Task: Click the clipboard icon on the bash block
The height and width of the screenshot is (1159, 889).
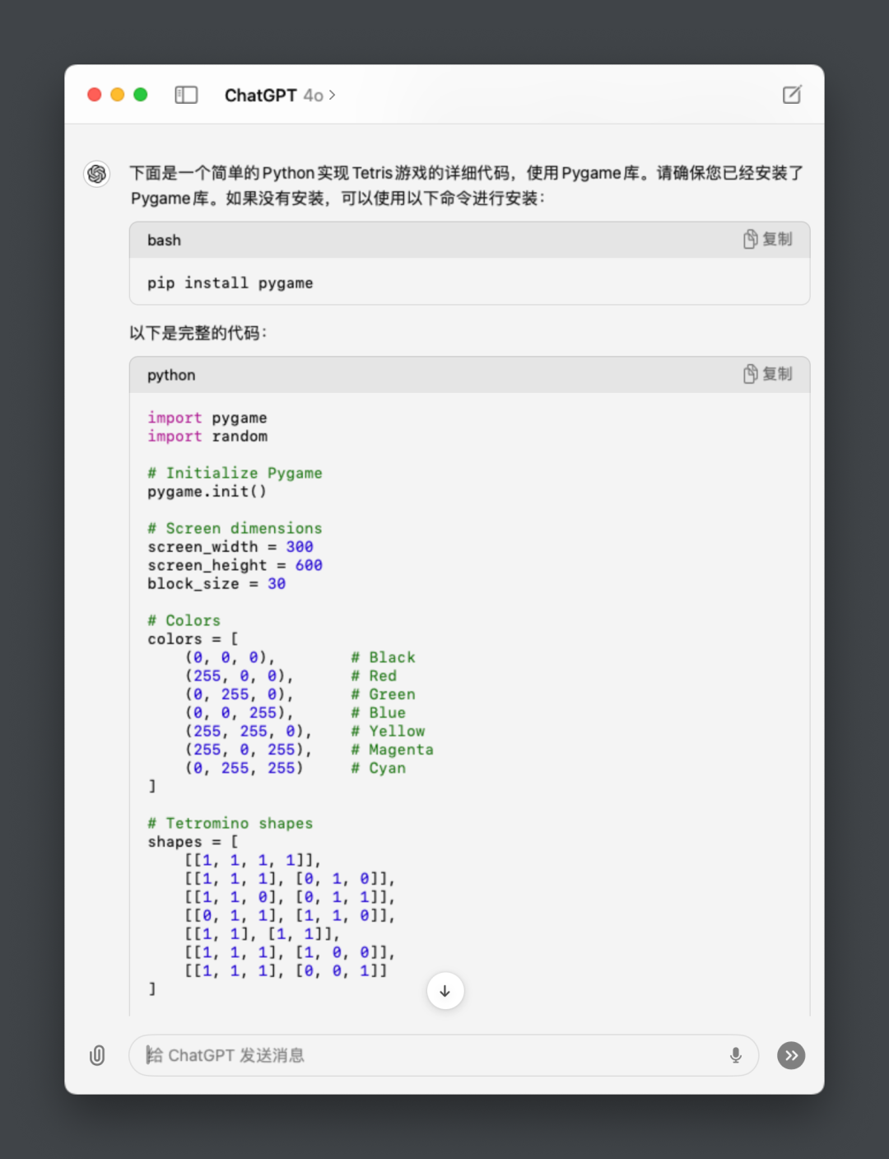Action: pos(749,239)
